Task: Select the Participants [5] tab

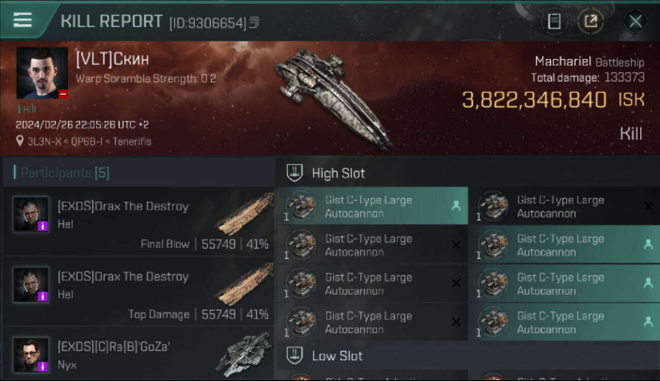Action: [64, 173]
